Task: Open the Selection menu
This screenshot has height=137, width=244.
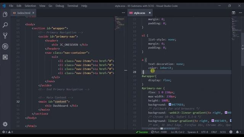Action: [x=30, y=6]
